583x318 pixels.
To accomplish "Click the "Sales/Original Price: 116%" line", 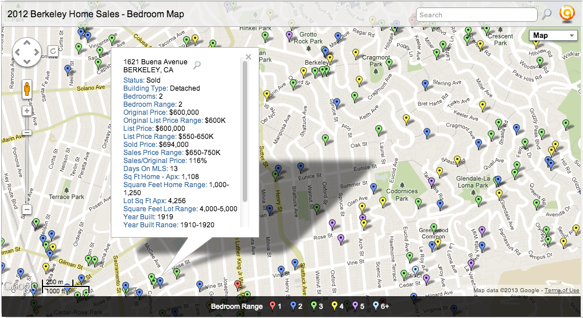I will 165,161.
